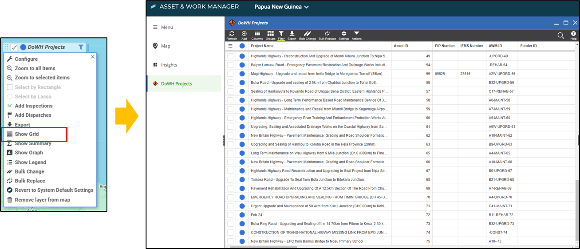The height and width of the screenshot is (249, 580).
Task: Tick checkbox for Asset ID 63 row
Action: (230, 144)
